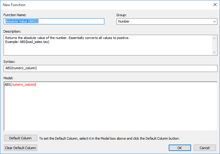Click the "Model:" label
Image resolution: width=220 pixels, height=154 pixels.
pyautogui.click(x=9, y=78)
